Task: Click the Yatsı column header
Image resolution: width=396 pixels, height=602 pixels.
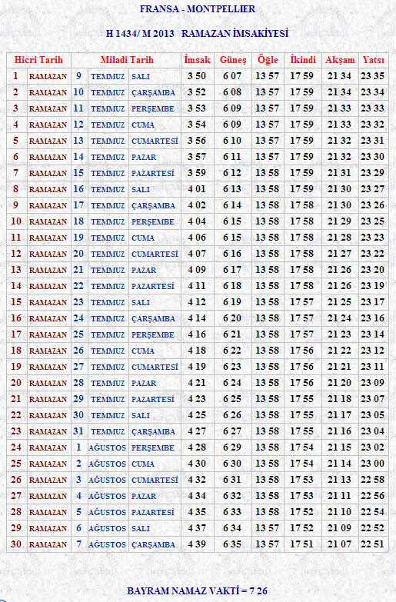Action: tap(374, 60)
